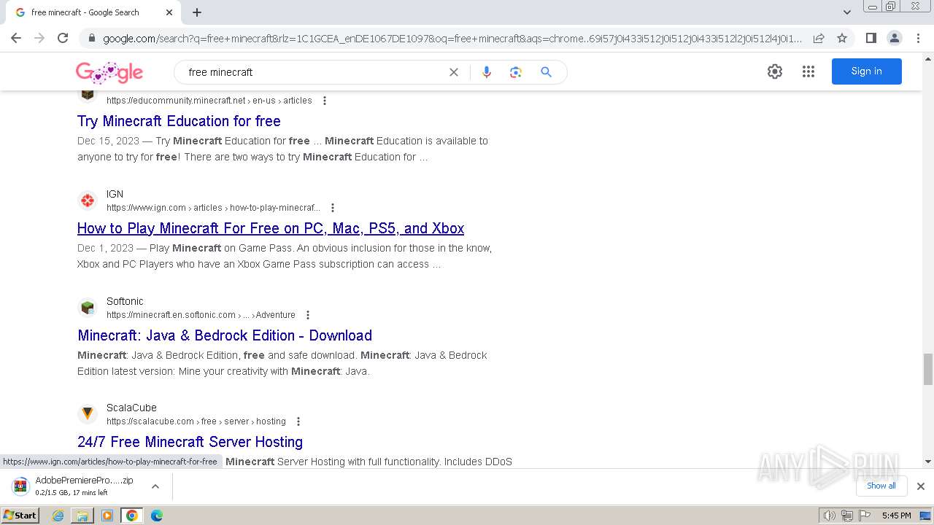
Task: Click the IGN site favicon
Action: pos(88,201)
